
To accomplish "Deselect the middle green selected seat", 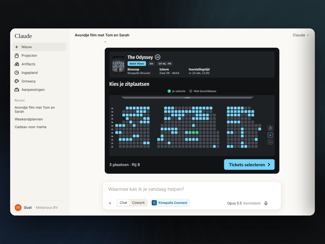I will coord(193,132).
